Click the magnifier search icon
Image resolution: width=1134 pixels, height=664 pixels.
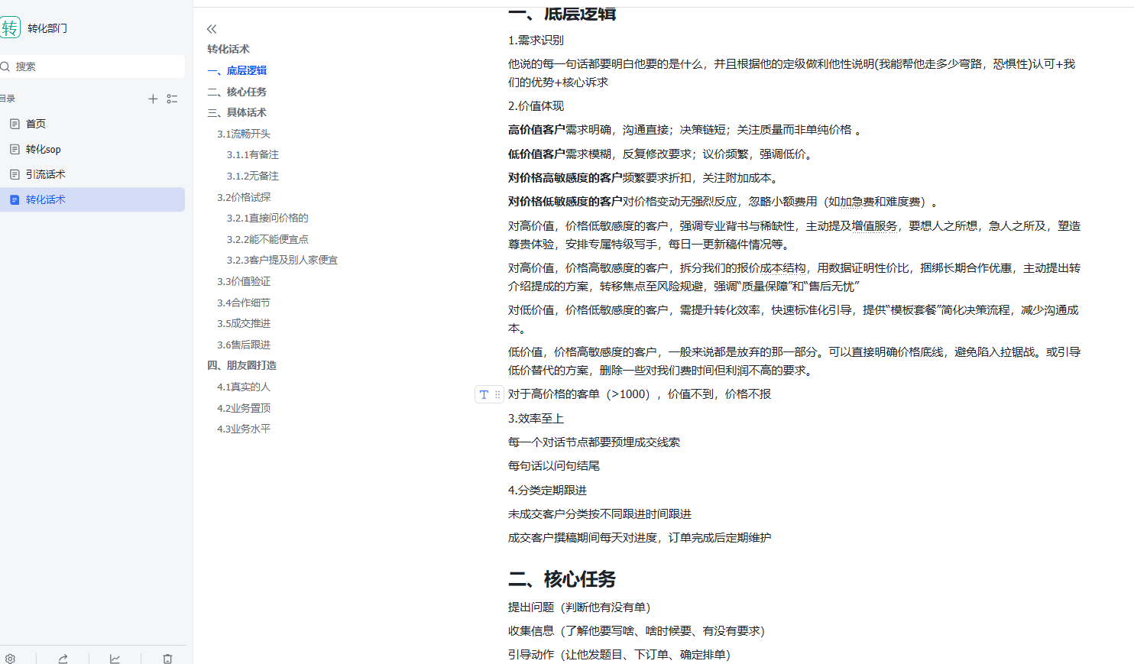click(x=5, y=66)
